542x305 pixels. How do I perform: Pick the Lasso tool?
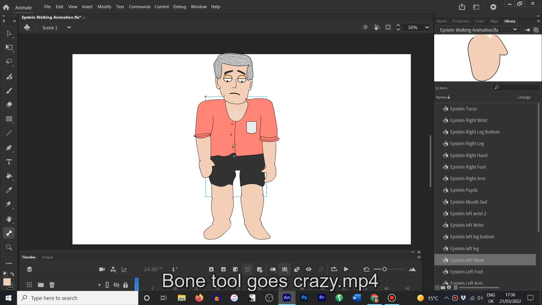point(9,62)
